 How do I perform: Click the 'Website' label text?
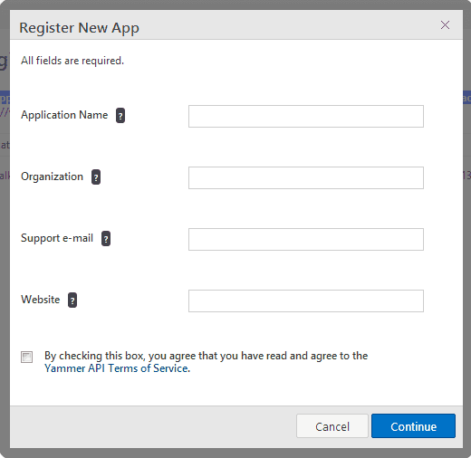(x=41, y=300)
